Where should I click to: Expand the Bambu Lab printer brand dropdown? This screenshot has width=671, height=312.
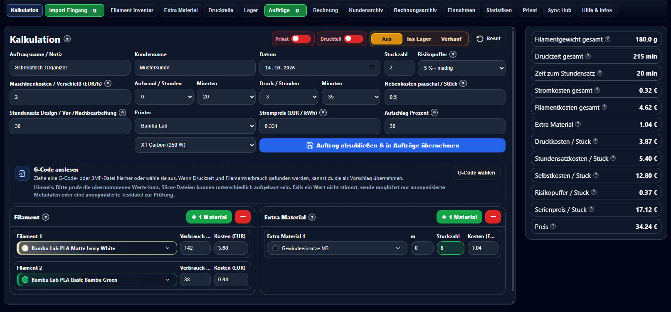tap(195, 126)
